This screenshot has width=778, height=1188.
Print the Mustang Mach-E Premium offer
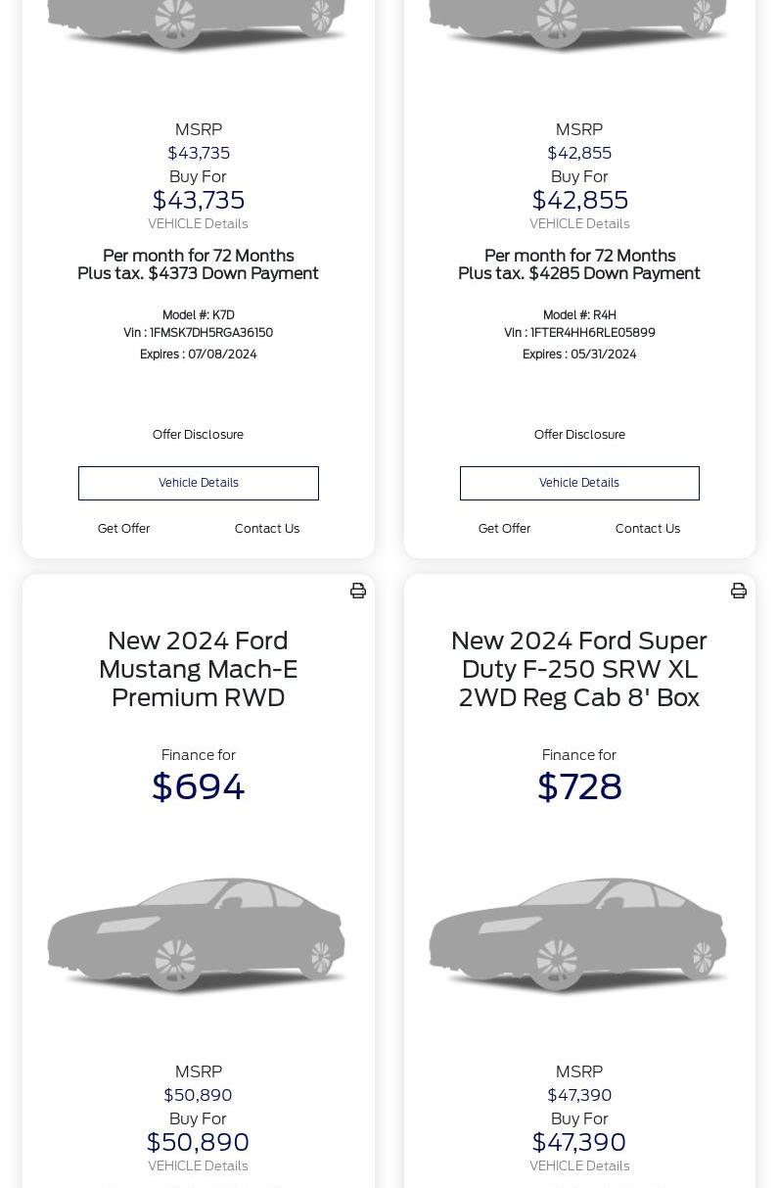pos(358,591)
